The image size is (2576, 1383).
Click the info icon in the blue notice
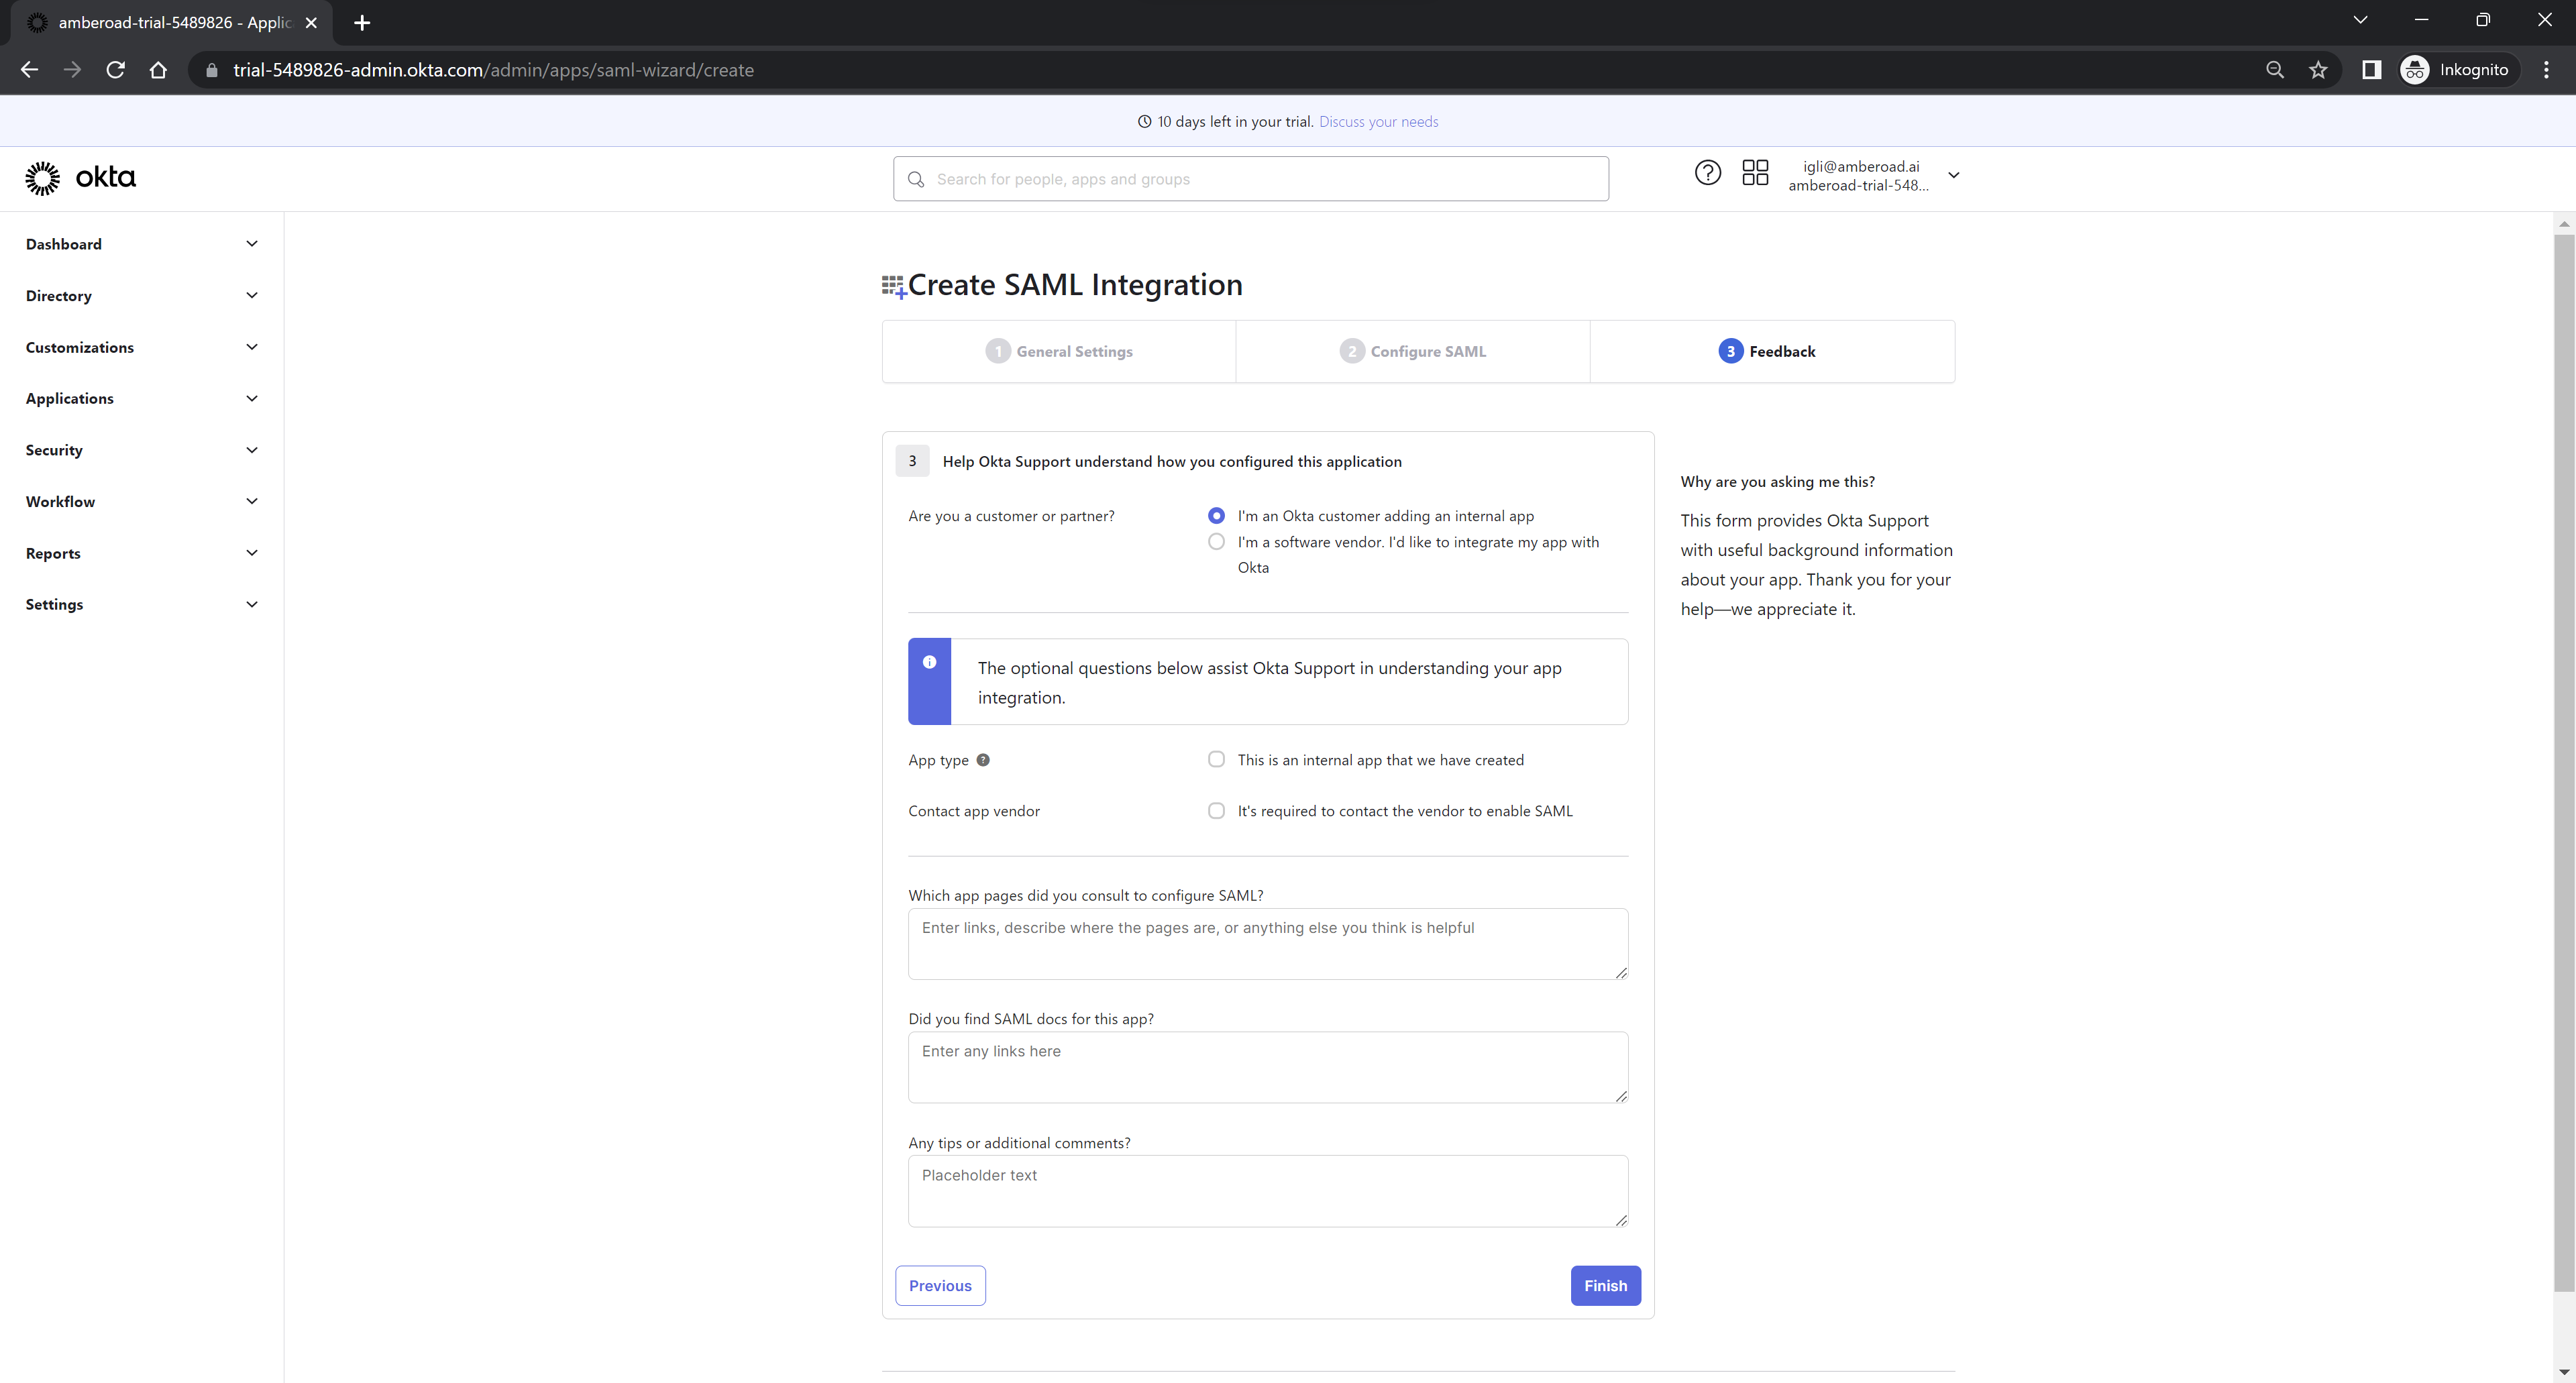click(929, 662)
